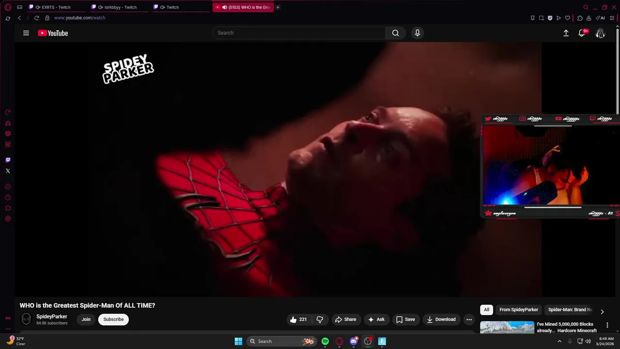Show hidden system tray icons chevron
The height and width of the screenshot is (349, 620).
tap(559, 341)
